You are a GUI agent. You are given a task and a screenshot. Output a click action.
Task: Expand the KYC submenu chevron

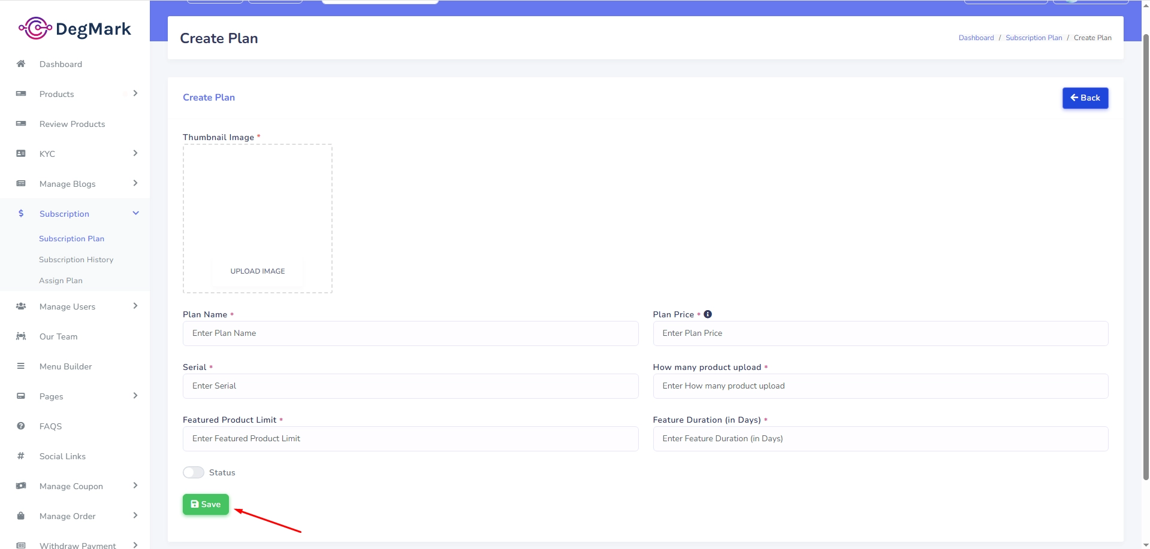[x=135, y=153]
